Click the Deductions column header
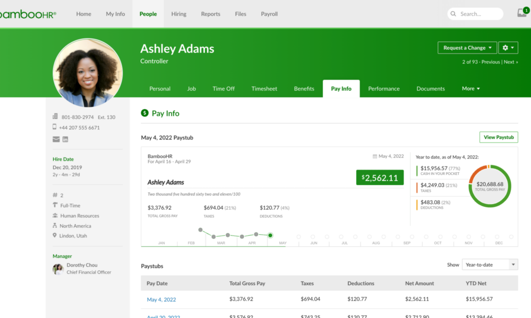Image resolution: width=531 pixels, height=318 pixels. (x=361, y=283)
